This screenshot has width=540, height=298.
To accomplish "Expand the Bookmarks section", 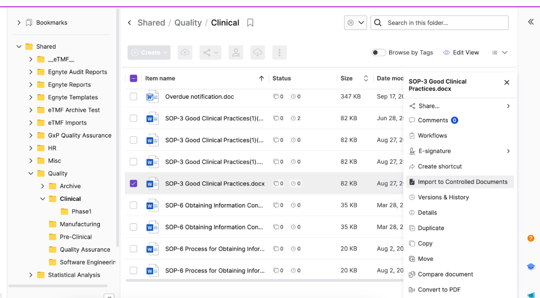I will pyautogui.click(x=19, y=23).
